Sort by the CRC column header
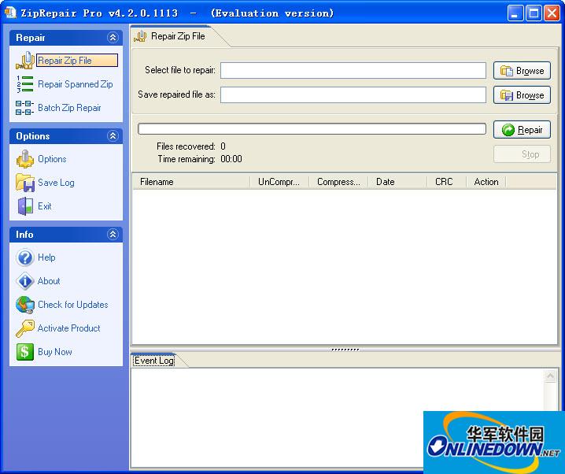 (446, 182)
